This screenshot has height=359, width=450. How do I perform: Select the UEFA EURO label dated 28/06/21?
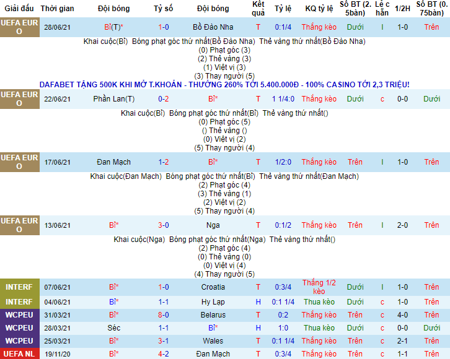coord(19,28)
